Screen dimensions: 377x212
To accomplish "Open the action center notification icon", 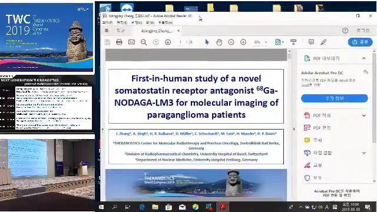I will pos(368,207).
